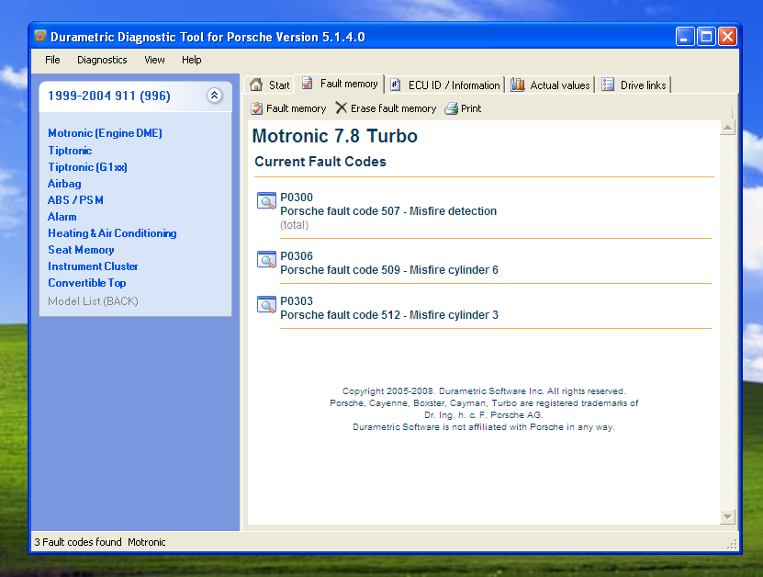Image resolution: width=763 pixels, height=577 pixels.
Task: Select the Instrument Cluster module link
Action: pos(93,266)
